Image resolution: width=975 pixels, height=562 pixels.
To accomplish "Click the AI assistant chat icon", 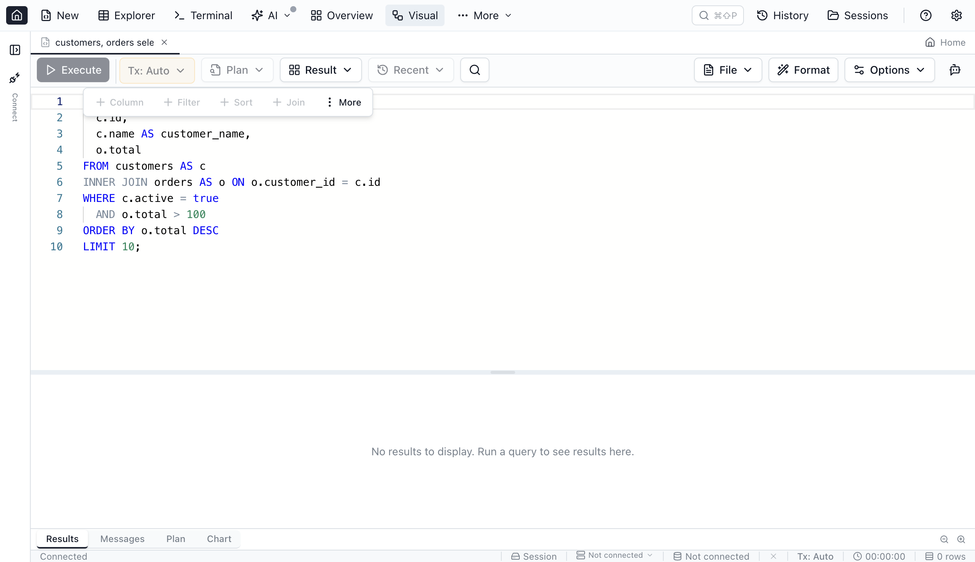I will [x=955, y=70].
